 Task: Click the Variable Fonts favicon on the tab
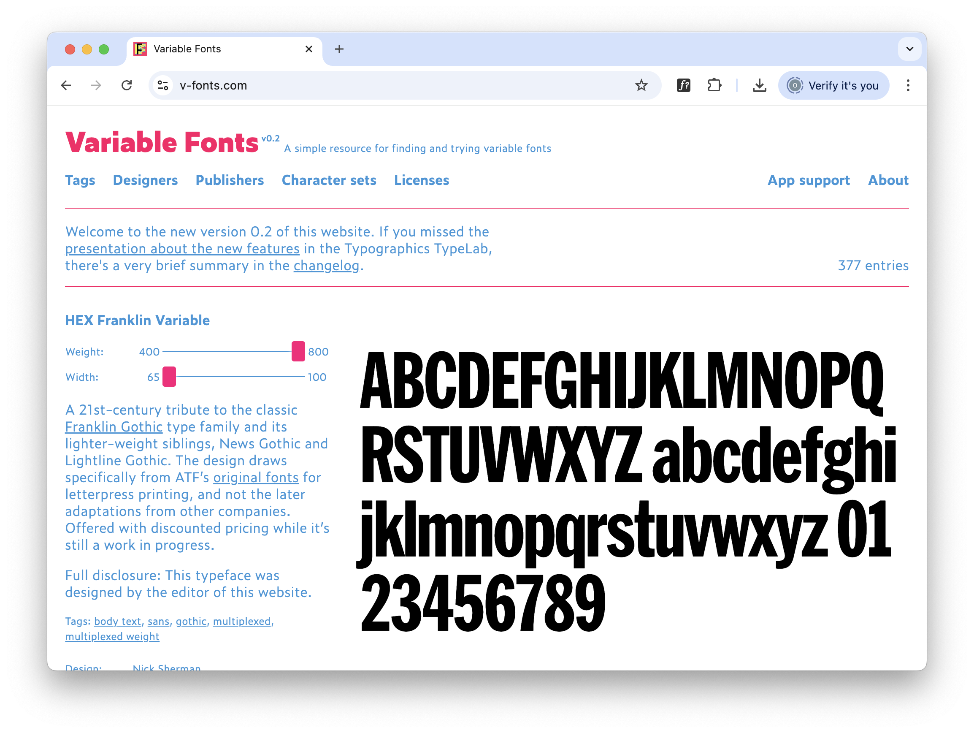[140, 49]
